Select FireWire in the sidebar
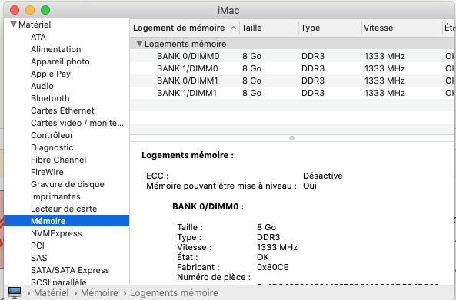 47,172
